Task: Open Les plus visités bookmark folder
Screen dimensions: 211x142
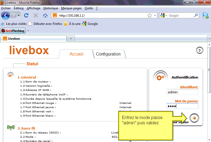Action: [x=14, y=24]
